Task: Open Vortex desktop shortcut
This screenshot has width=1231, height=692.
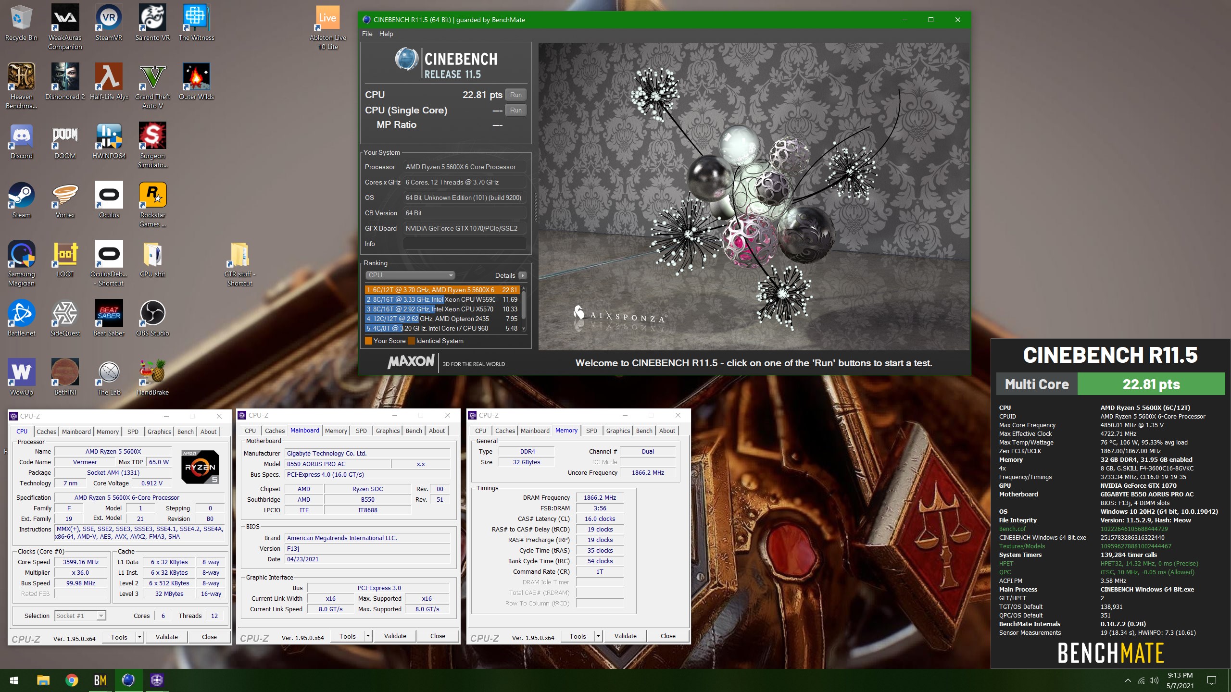Action: (65, 200)
